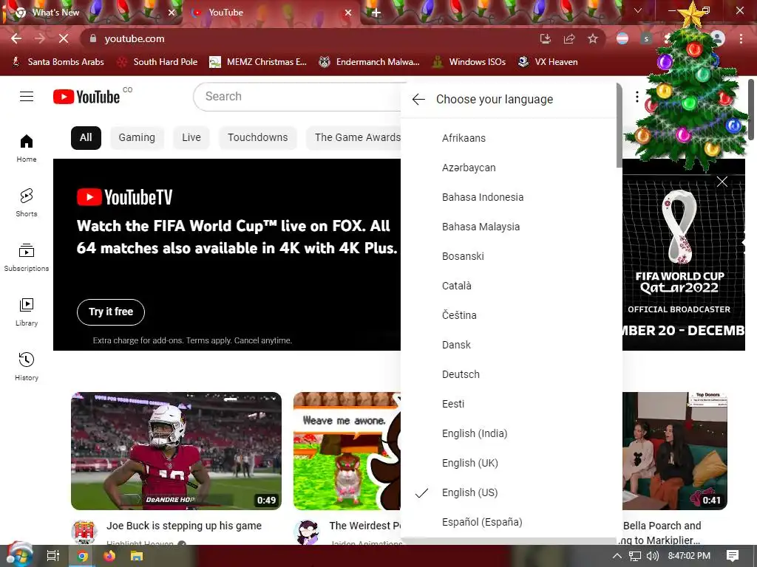Open the YouTube hamburger guide menu
This screenshot has height=567, width=757.
click(x=27, y=97)
